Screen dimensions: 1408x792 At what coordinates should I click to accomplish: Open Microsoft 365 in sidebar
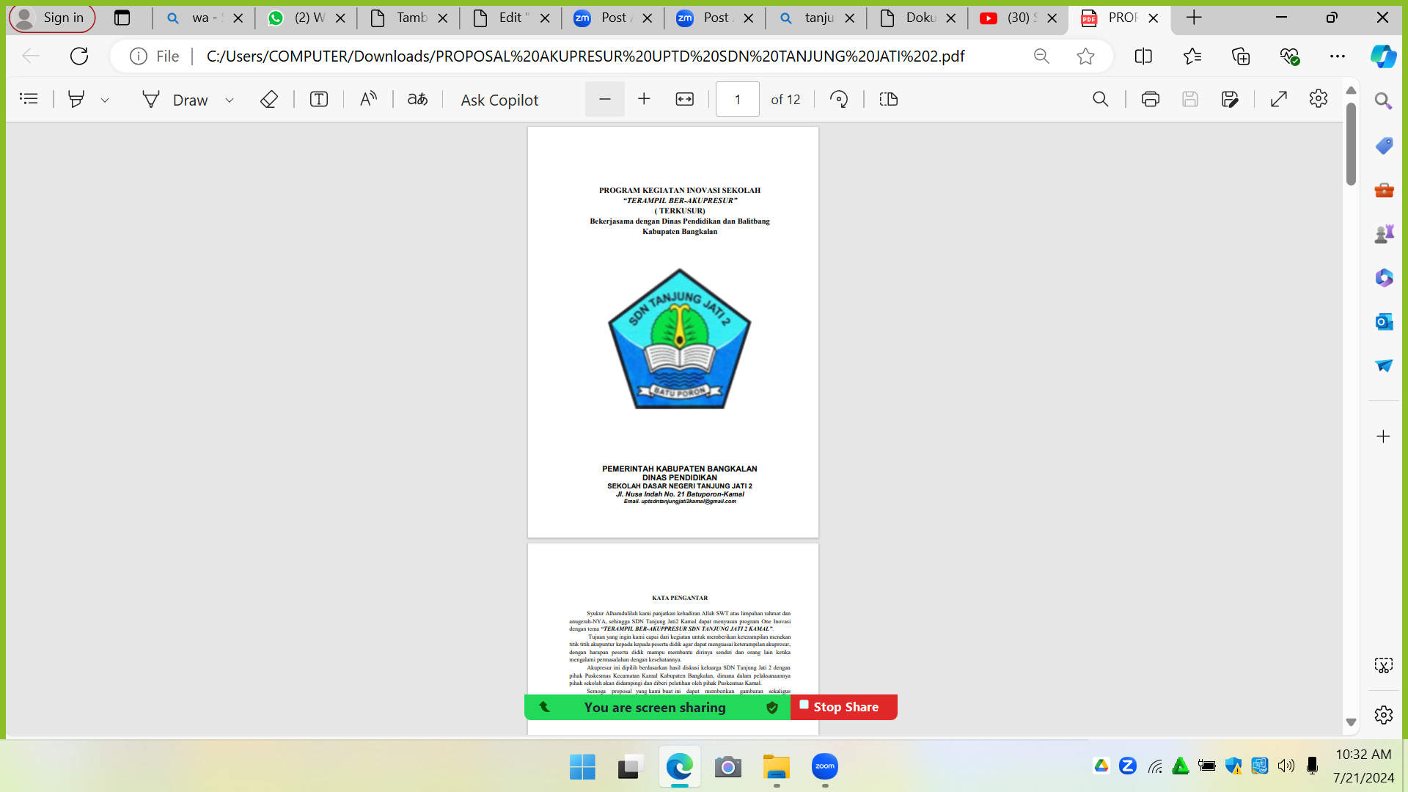click(x=1384, y=278)
